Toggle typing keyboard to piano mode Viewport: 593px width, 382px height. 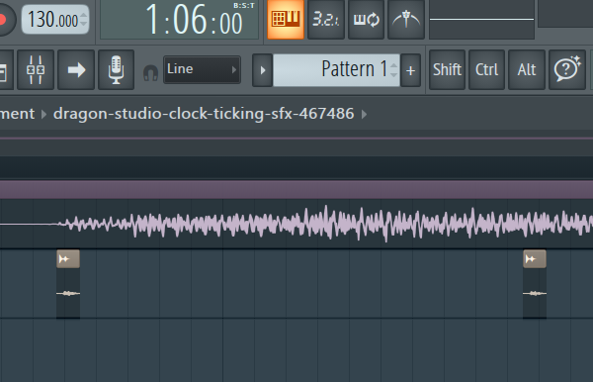click(x=286, y=20)
